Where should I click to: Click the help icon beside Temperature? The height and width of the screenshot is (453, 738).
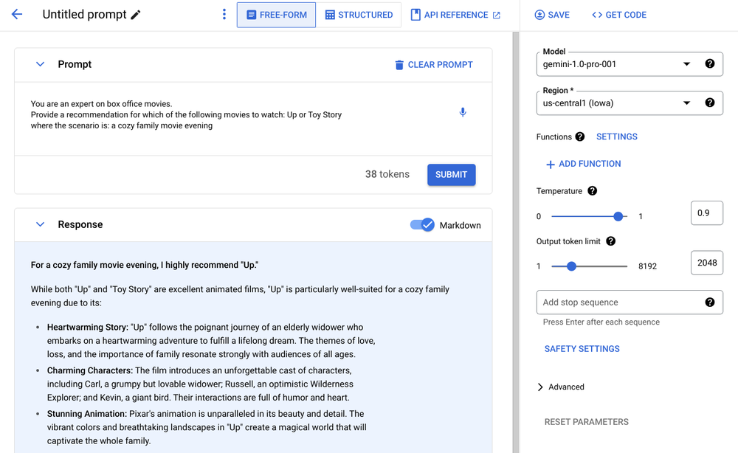tap(592, 191)
